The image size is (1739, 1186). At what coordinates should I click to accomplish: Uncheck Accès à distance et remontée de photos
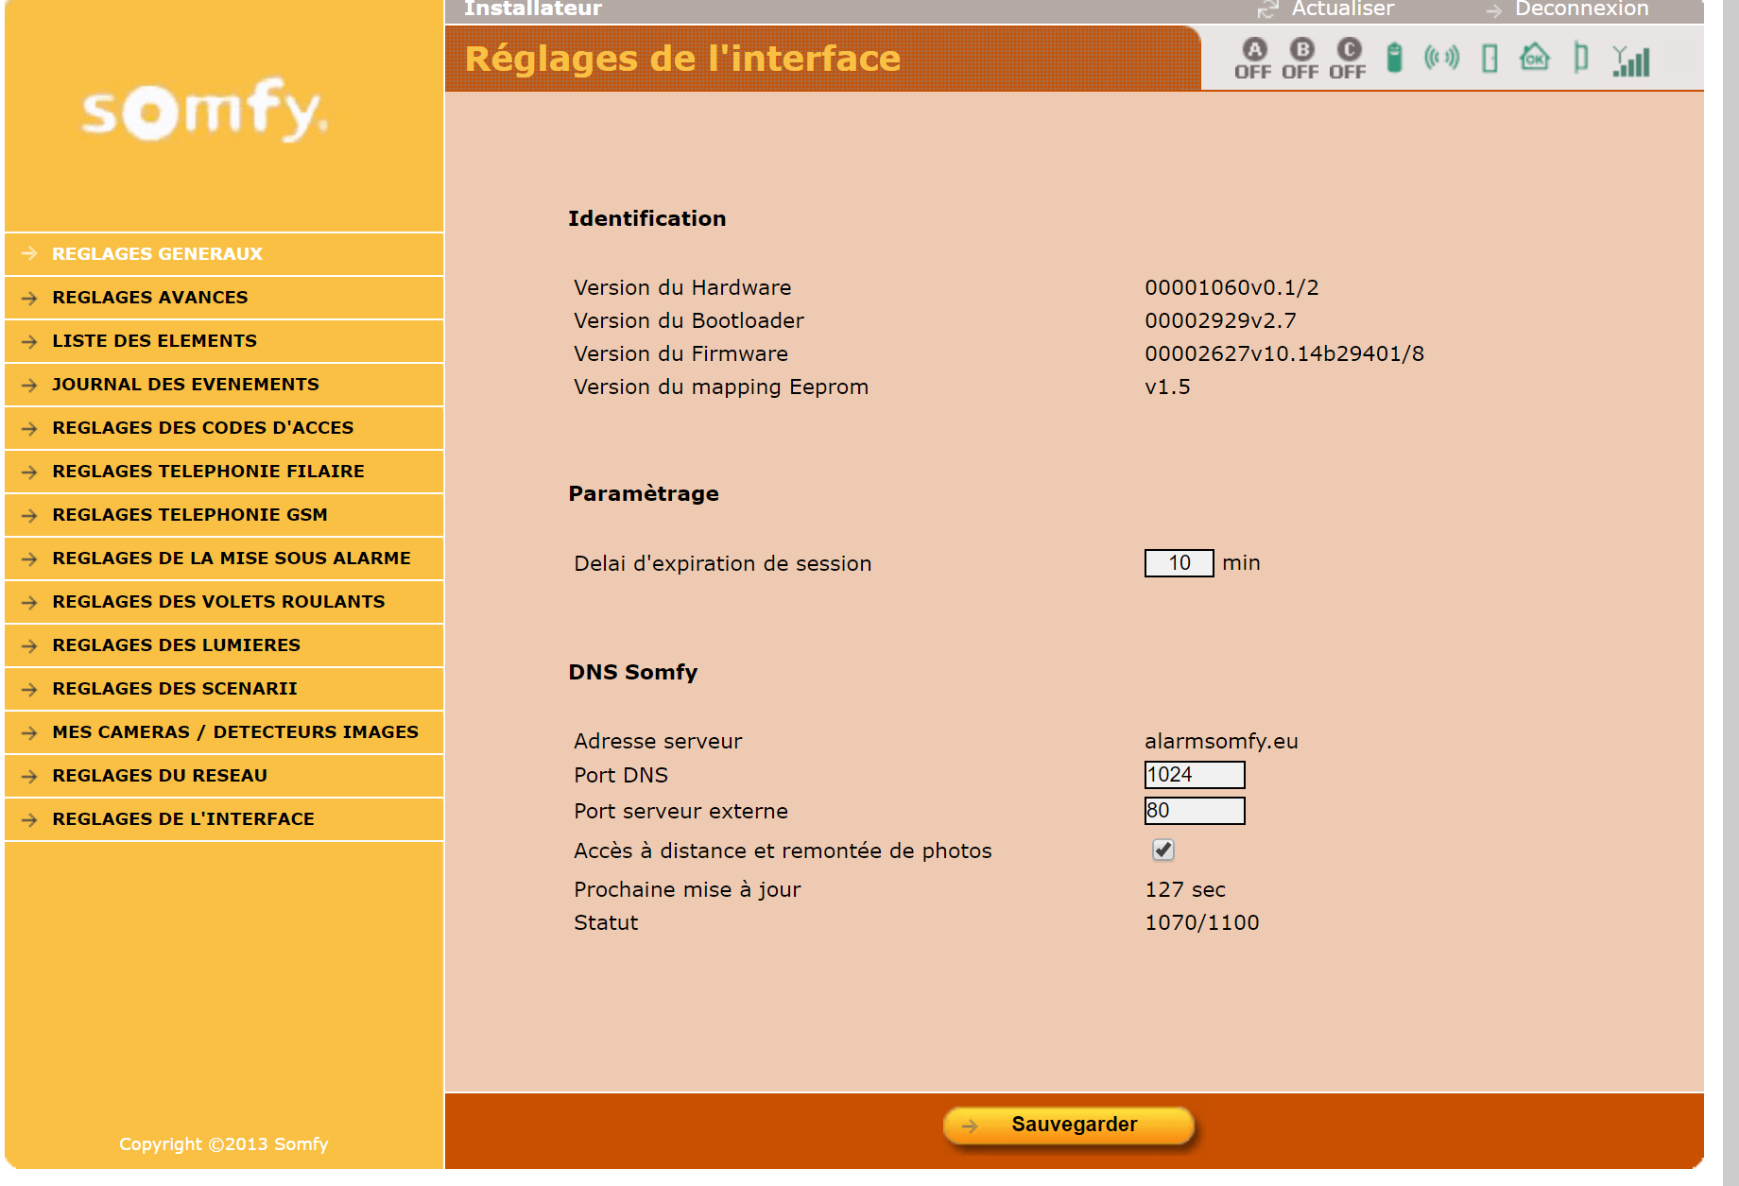point(1163,850)
